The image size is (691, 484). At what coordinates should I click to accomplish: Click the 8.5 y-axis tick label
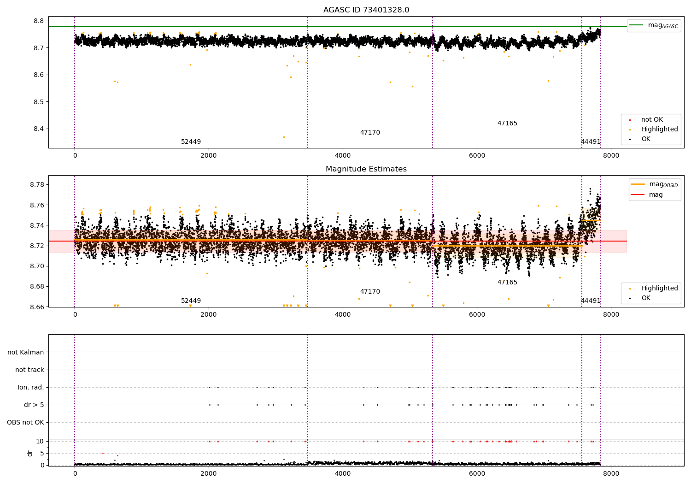point(39,102)
